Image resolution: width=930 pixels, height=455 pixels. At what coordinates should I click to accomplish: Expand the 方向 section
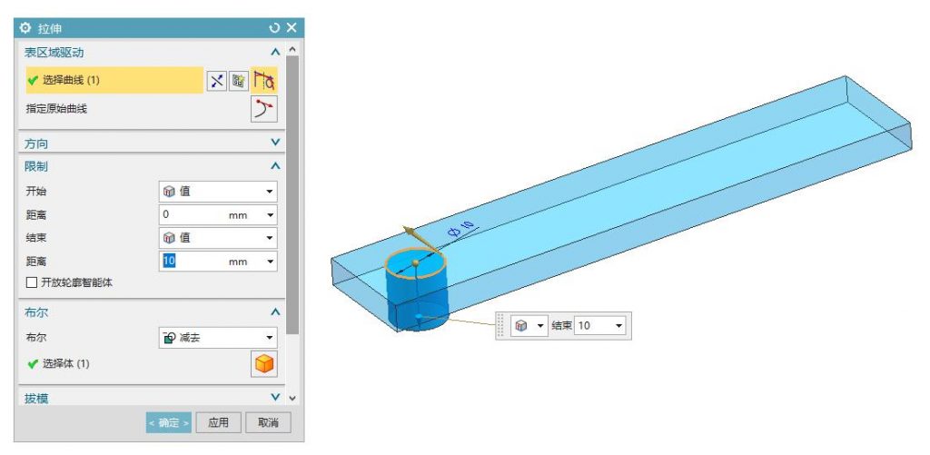[x=274, y=143]
